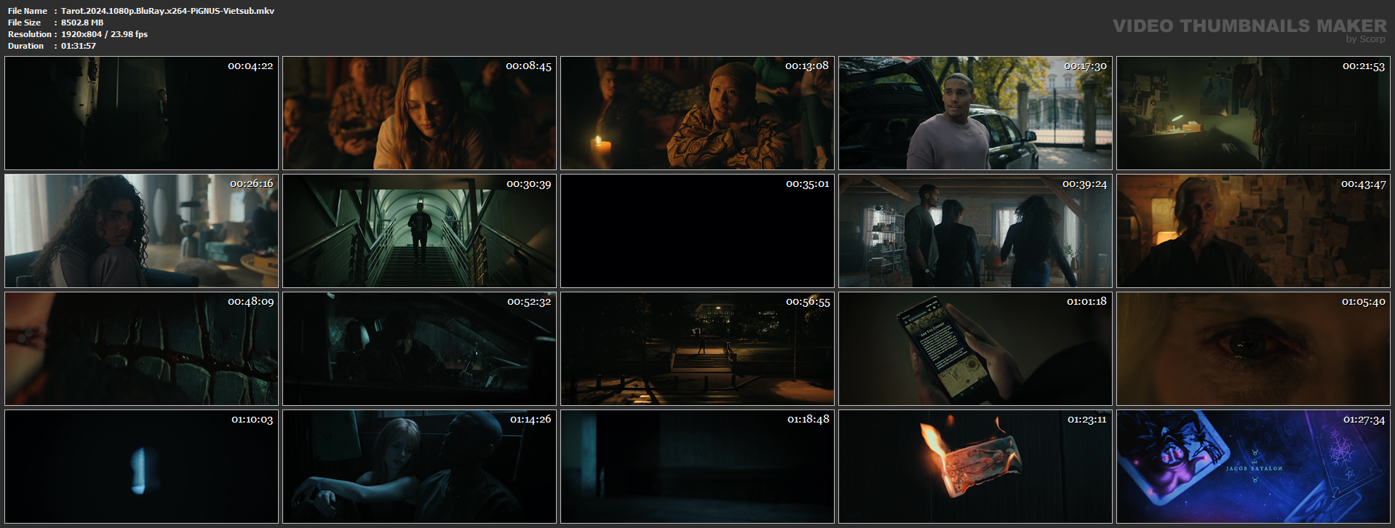
Task: Click the file size value 8502.8 MB
Action: (x=82, y=23)
